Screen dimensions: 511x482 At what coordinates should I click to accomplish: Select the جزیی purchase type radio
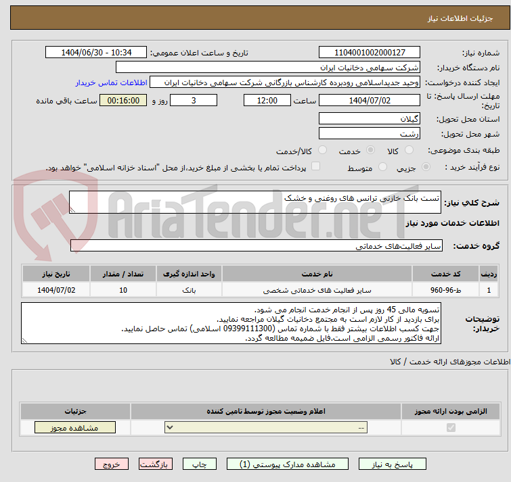click(x=426, y=167)
